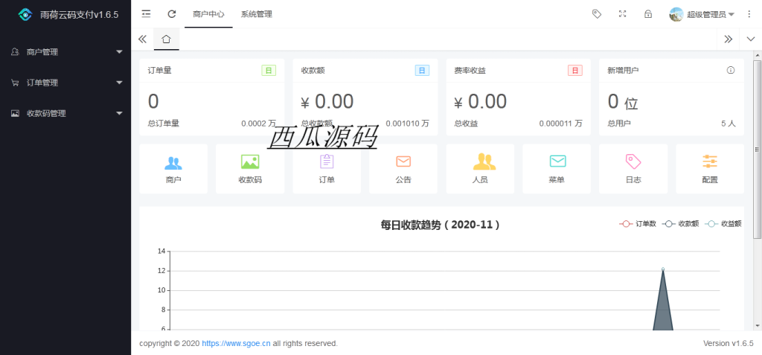762x355 pixels.
Task: Switch to the 商户中心 top tab
Action: point(208,14)
